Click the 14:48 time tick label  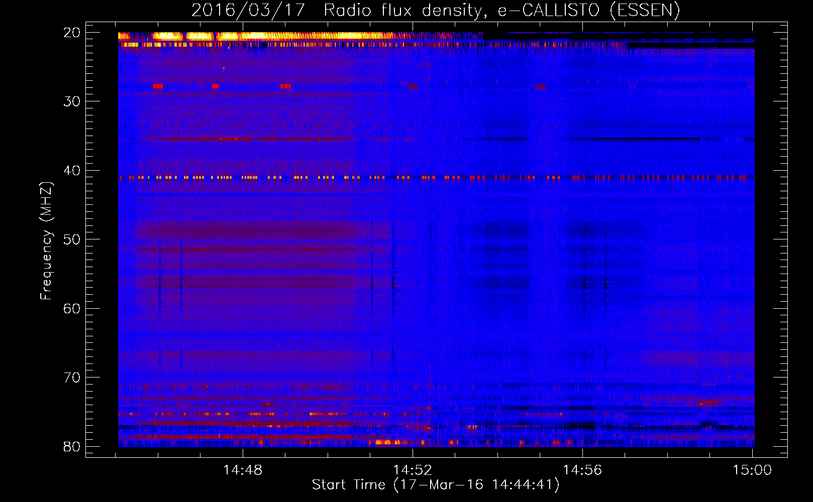243,470
